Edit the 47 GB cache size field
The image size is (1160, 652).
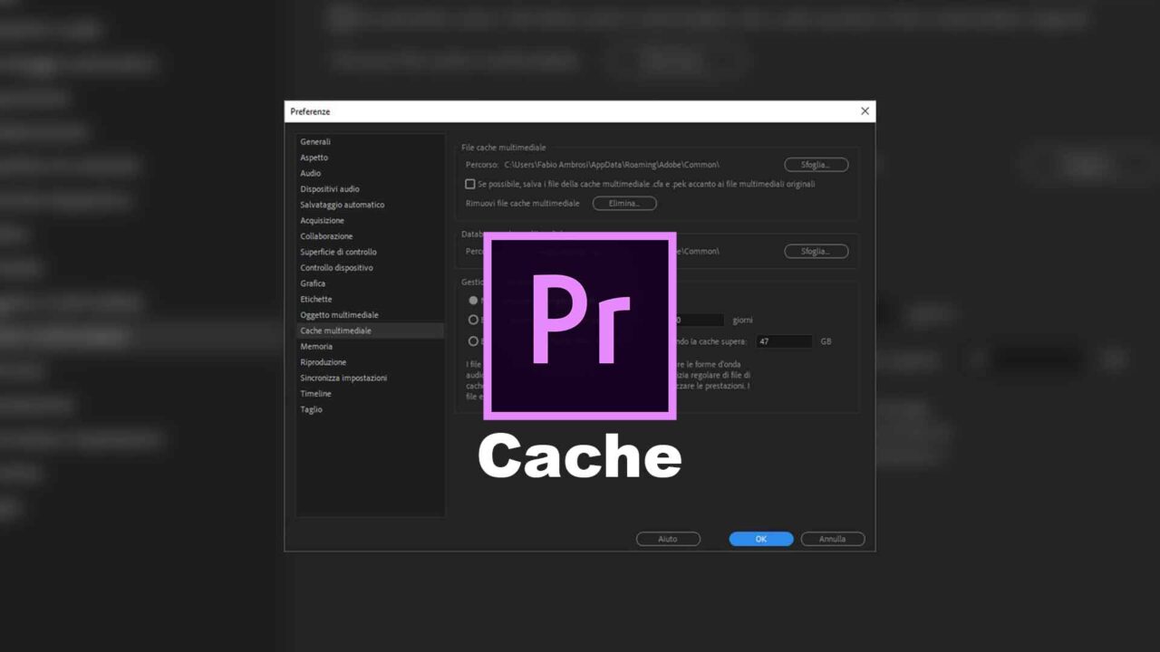[784, 341]
